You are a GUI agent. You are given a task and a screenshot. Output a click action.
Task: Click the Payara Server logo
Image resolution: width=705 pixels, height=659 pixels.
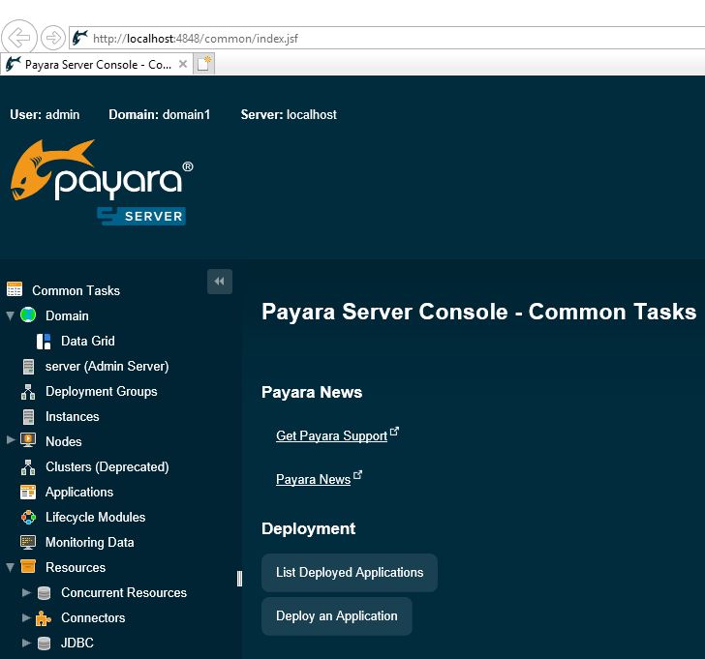tap(102, 182)
